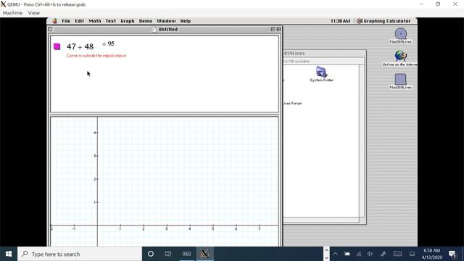This screenshot has height=261, width=464.
Task: Click the Forum item in OS9Lives window
Action: pos(292,103)
